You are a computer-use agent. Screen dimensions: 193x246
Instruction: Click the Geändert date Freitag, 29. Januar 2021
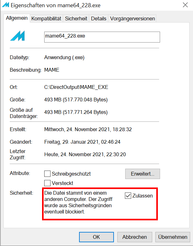[x=82, y=142]
